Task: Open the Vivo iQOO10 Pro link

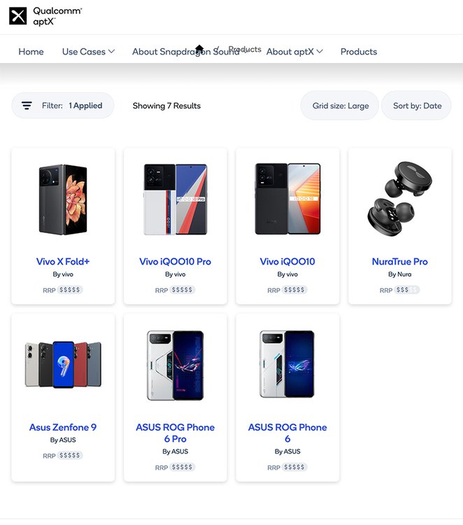Action: coord(175,262)
